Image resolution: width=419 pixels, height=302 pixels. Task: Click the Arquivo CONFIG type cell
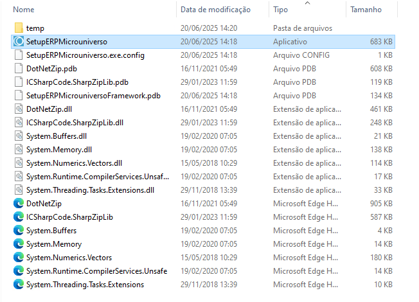pos(301,55)
